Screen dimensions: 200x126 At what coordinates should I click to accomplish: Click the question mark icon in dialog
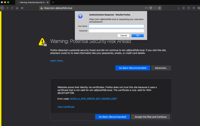[80, 16]
